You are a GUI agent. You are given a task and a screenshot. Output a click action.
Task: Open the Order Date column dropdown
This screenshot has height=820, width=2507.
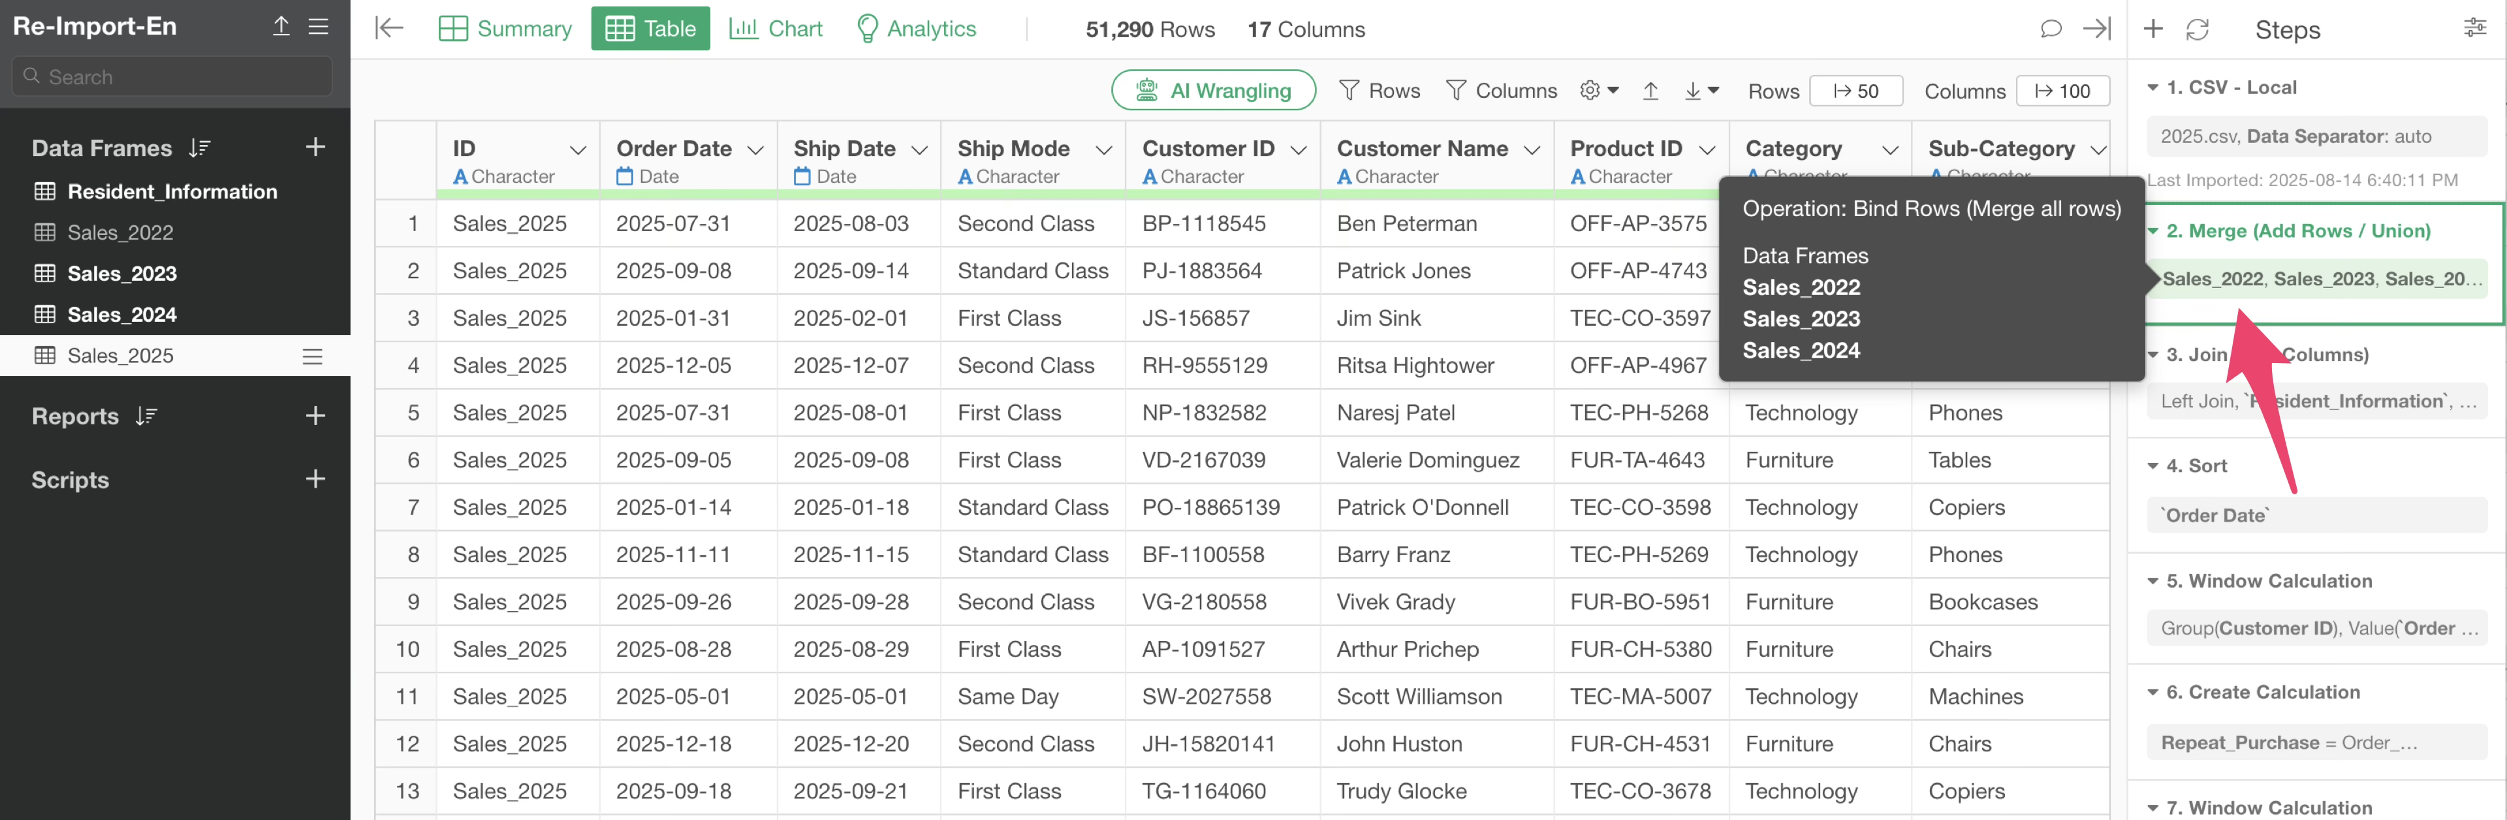pos(755,150)
